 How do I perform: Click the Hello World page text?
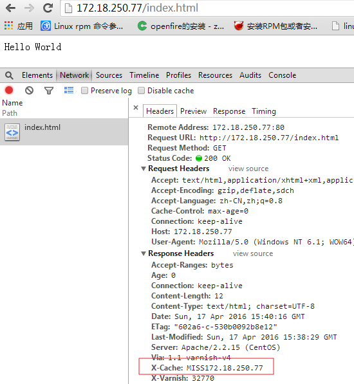(33, 47)
